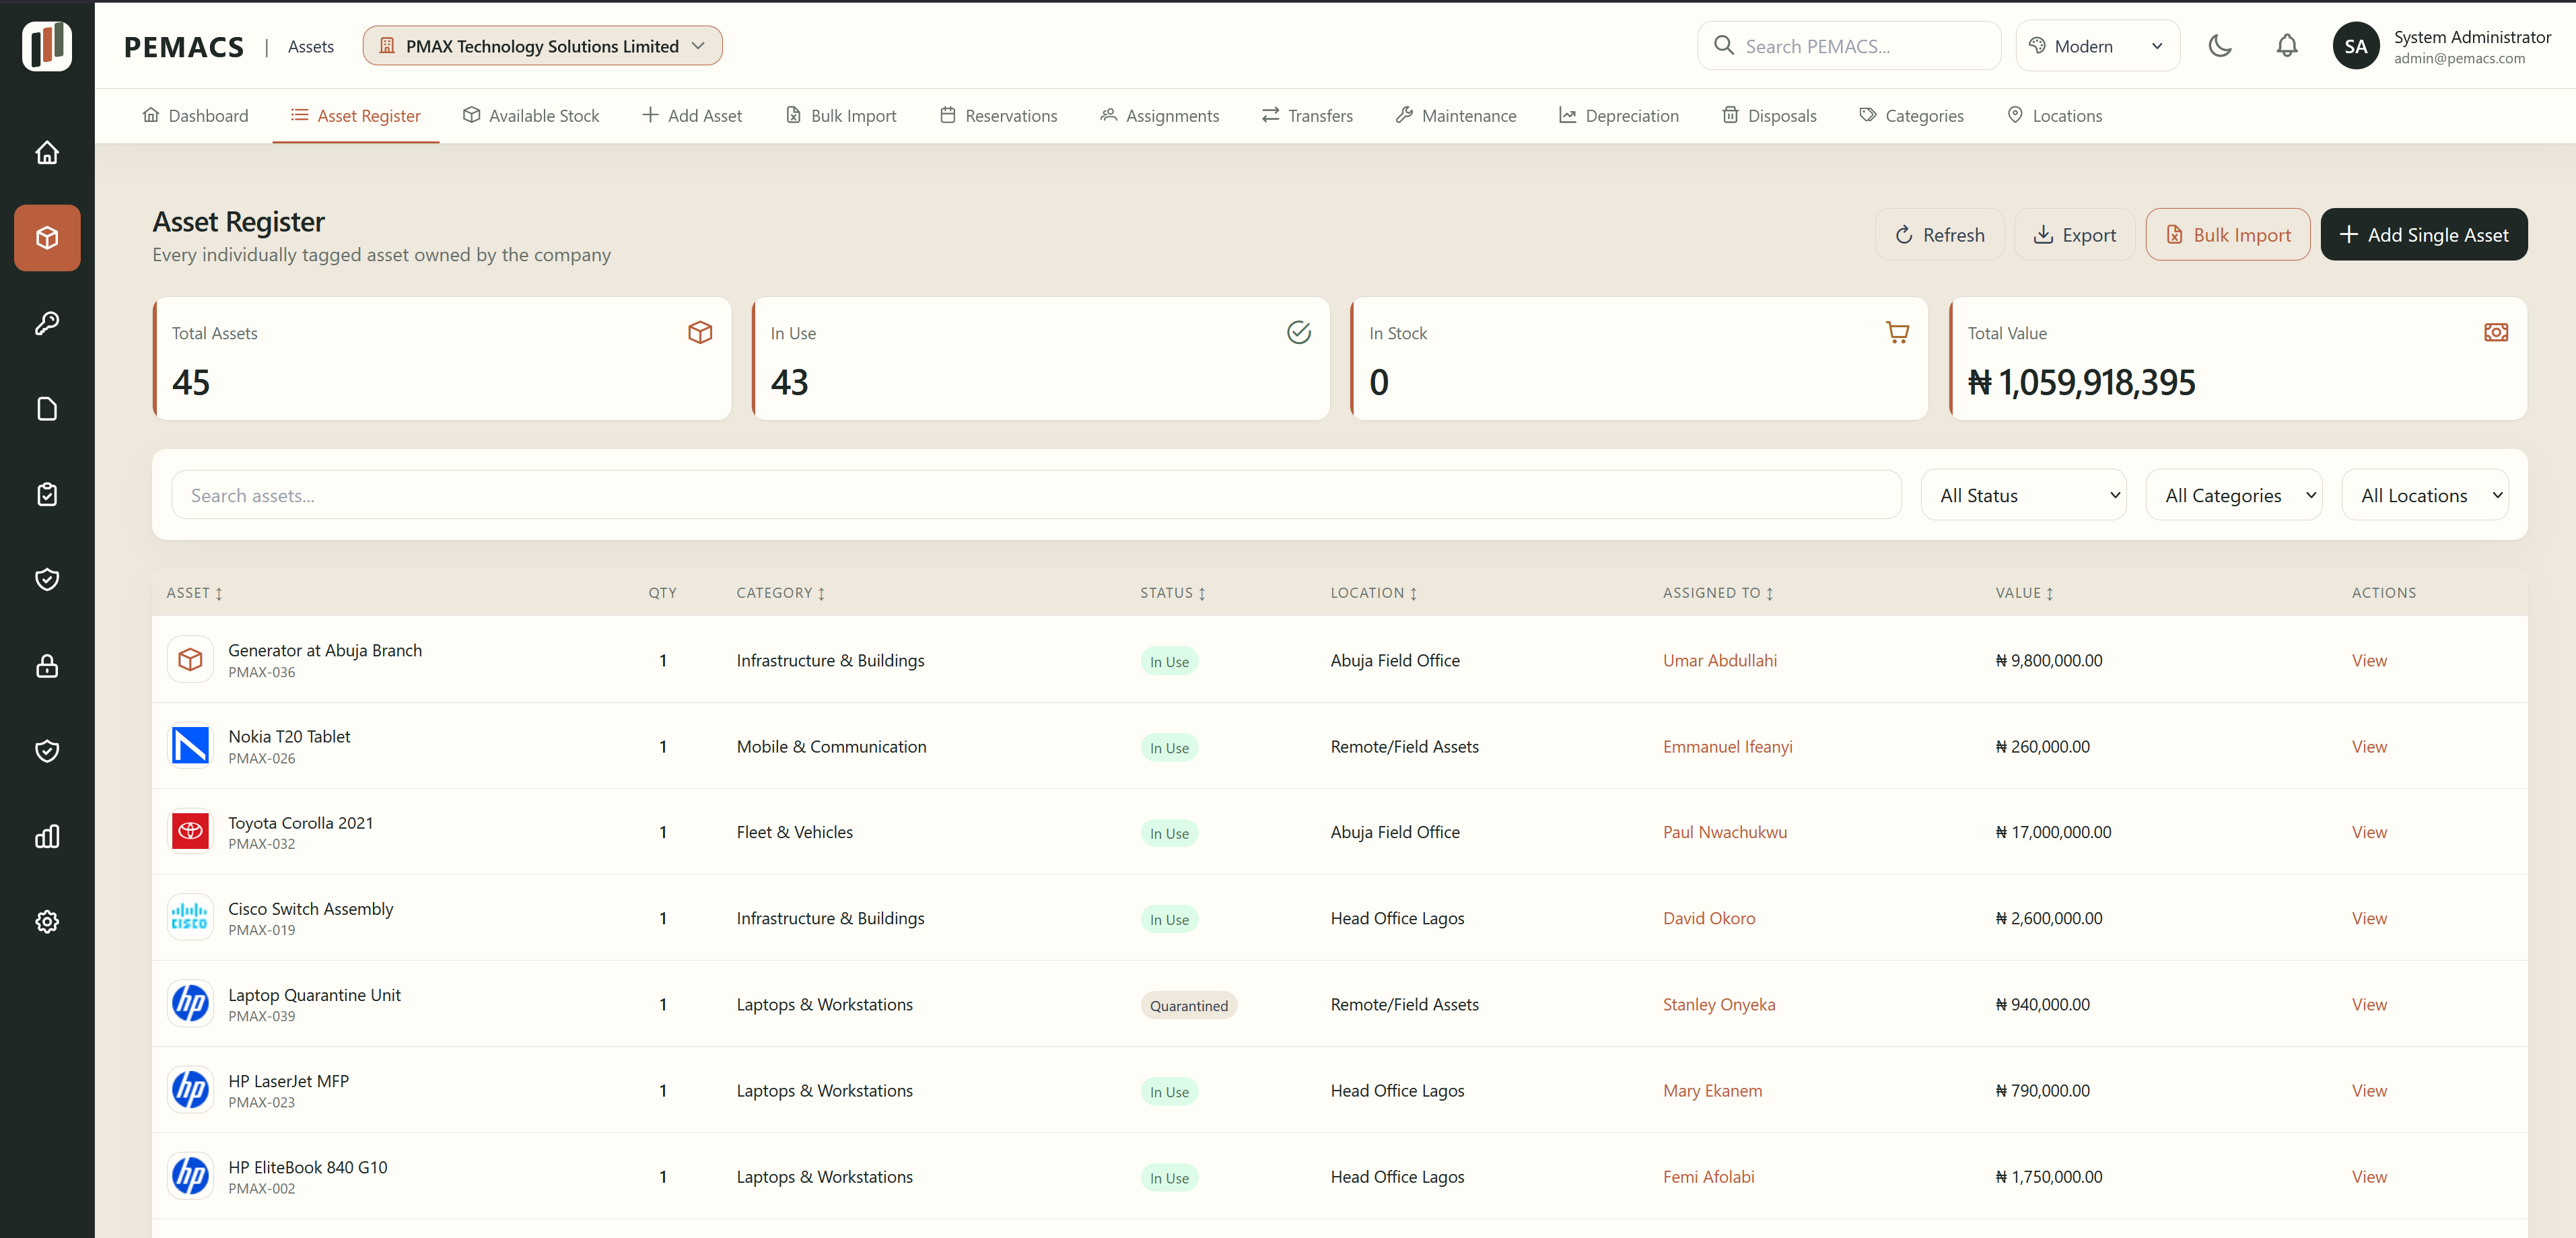Click the Total Value banknote icon
The width and height of the screenshot is (2576, 1238).
click(x=2496, y=332)
